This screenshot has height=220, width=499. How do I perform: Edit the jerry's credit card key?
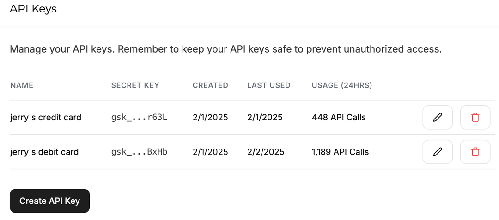[438, 118]
